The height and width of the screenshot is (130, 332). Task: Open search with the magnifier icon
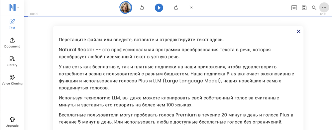(x=314, y=8)
